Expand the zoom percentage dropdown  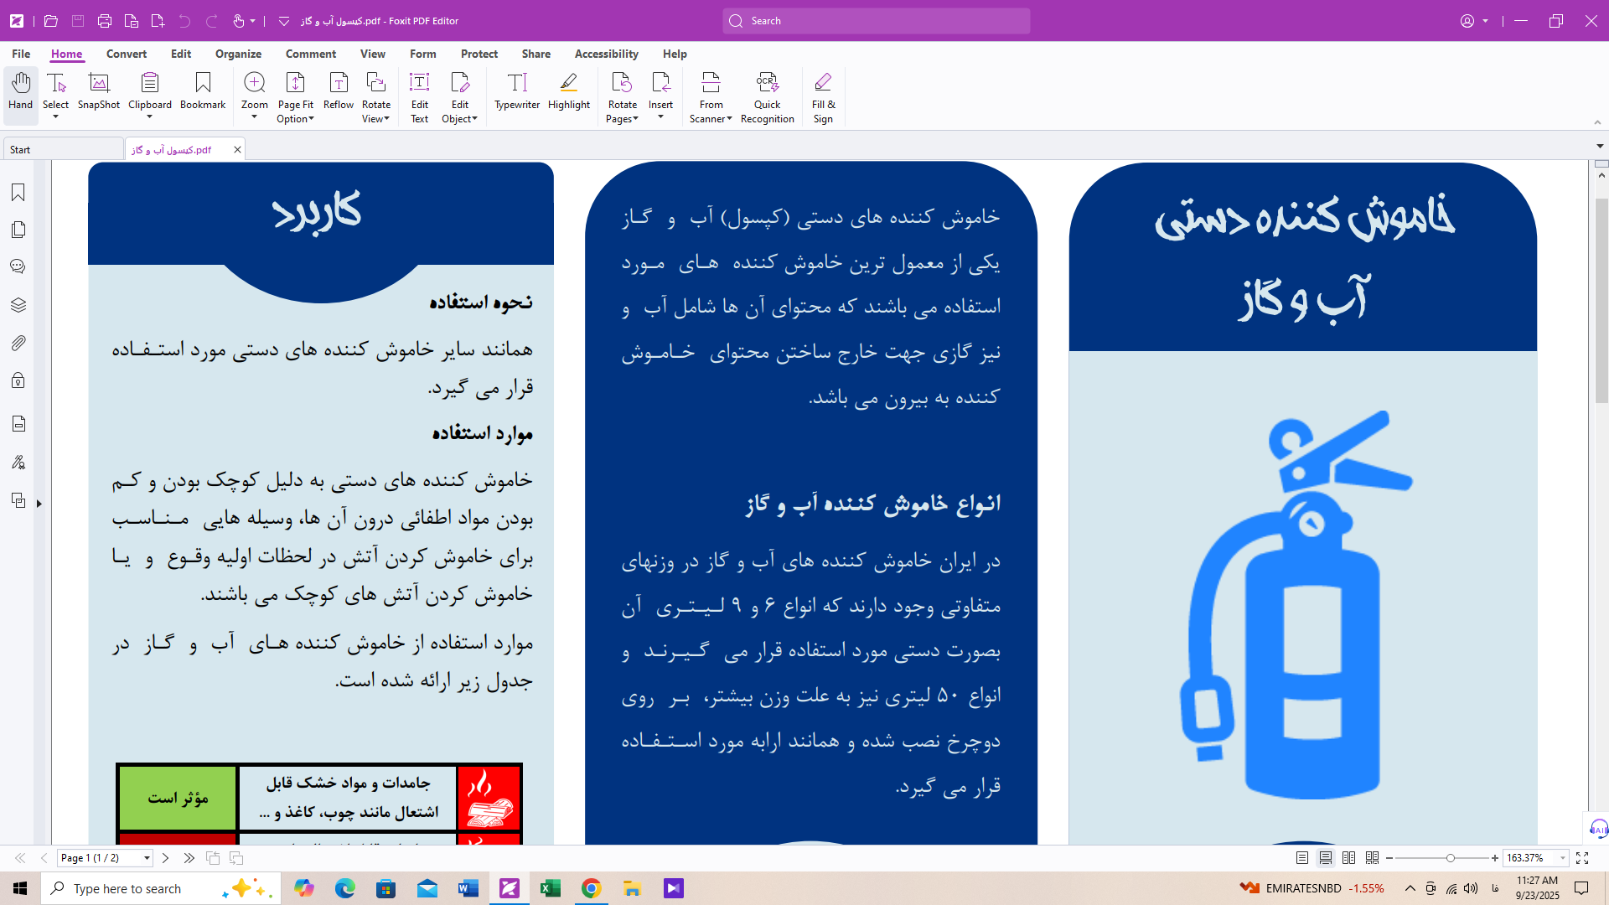(x=1563, y=858)
